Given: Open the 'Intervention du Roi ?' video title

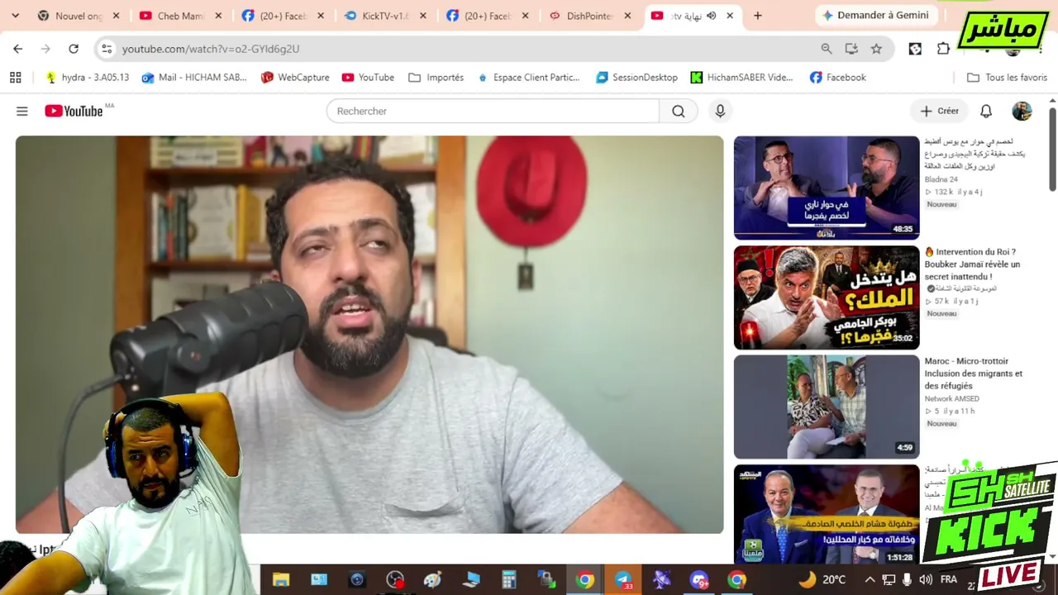Looking at the screenshot, I should pyautogui.click(x=972, y=264).
